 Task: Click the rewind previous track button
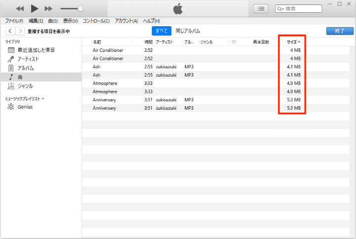point(20,9)
